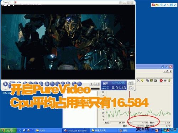This screenshot has width=178, height=133.
Task: Click the eject button below the stop button
Action: tap(5, 88)
